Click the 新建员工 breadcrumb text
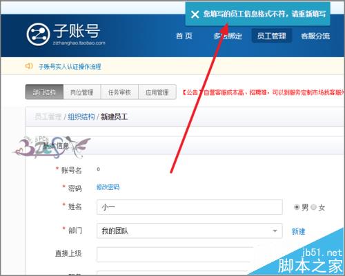Screen dimensions: 345x276 pos(114,117)
